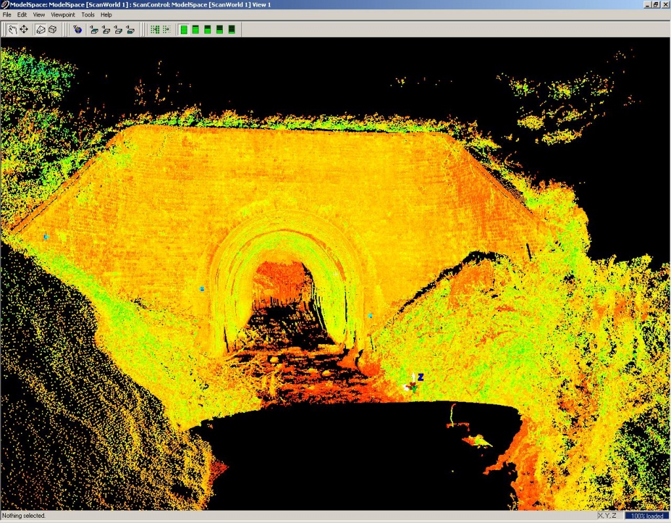The height and width of the screenshot is (523, 671).
Task: Toggle the first pressed green bars button
Action: (184, 29)
